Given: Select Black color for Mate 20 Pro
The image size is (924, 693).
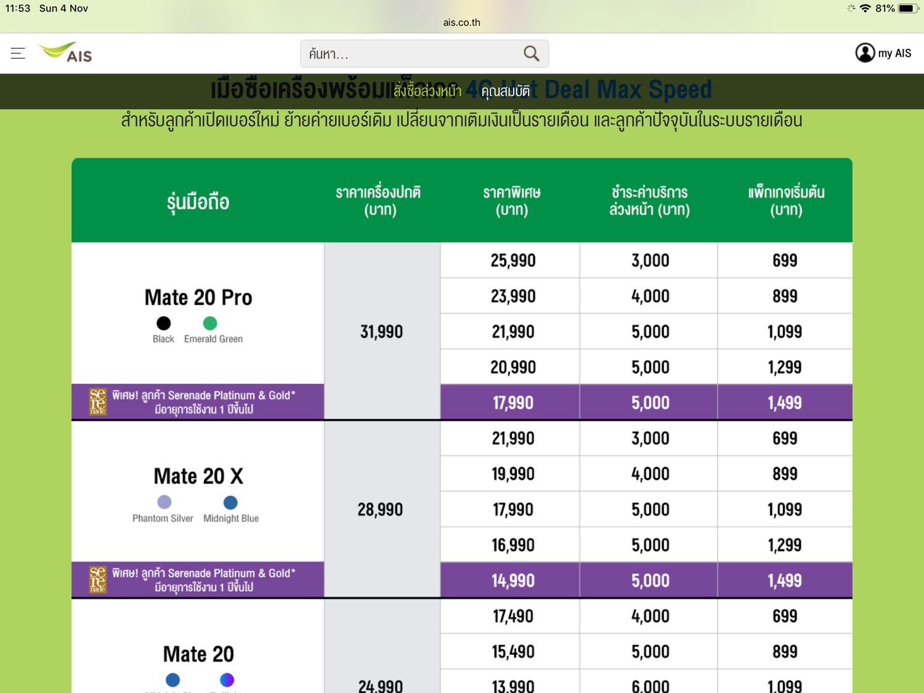Looking at the screenshot, I should 163,323.
